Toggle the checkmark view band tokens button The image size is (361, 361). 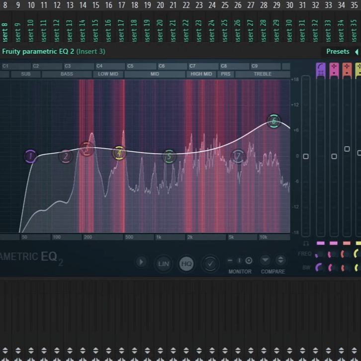click(x=210, y=264)
